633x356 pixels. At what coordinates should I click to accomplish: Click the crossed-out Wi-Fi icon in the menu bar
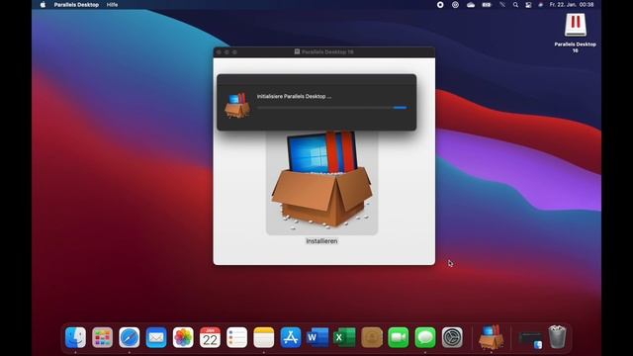pos(502,5)
